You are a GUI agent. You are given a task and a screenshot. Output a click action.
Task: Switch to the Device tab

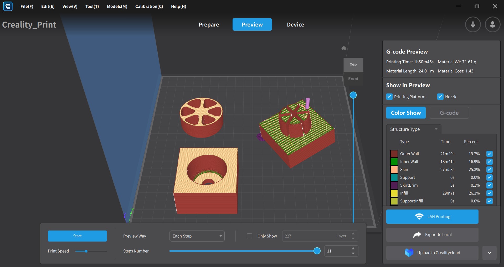[x=296, y=24]
